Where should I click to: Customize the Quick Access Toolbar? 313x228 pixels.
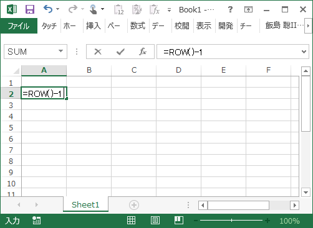point(170,10)
